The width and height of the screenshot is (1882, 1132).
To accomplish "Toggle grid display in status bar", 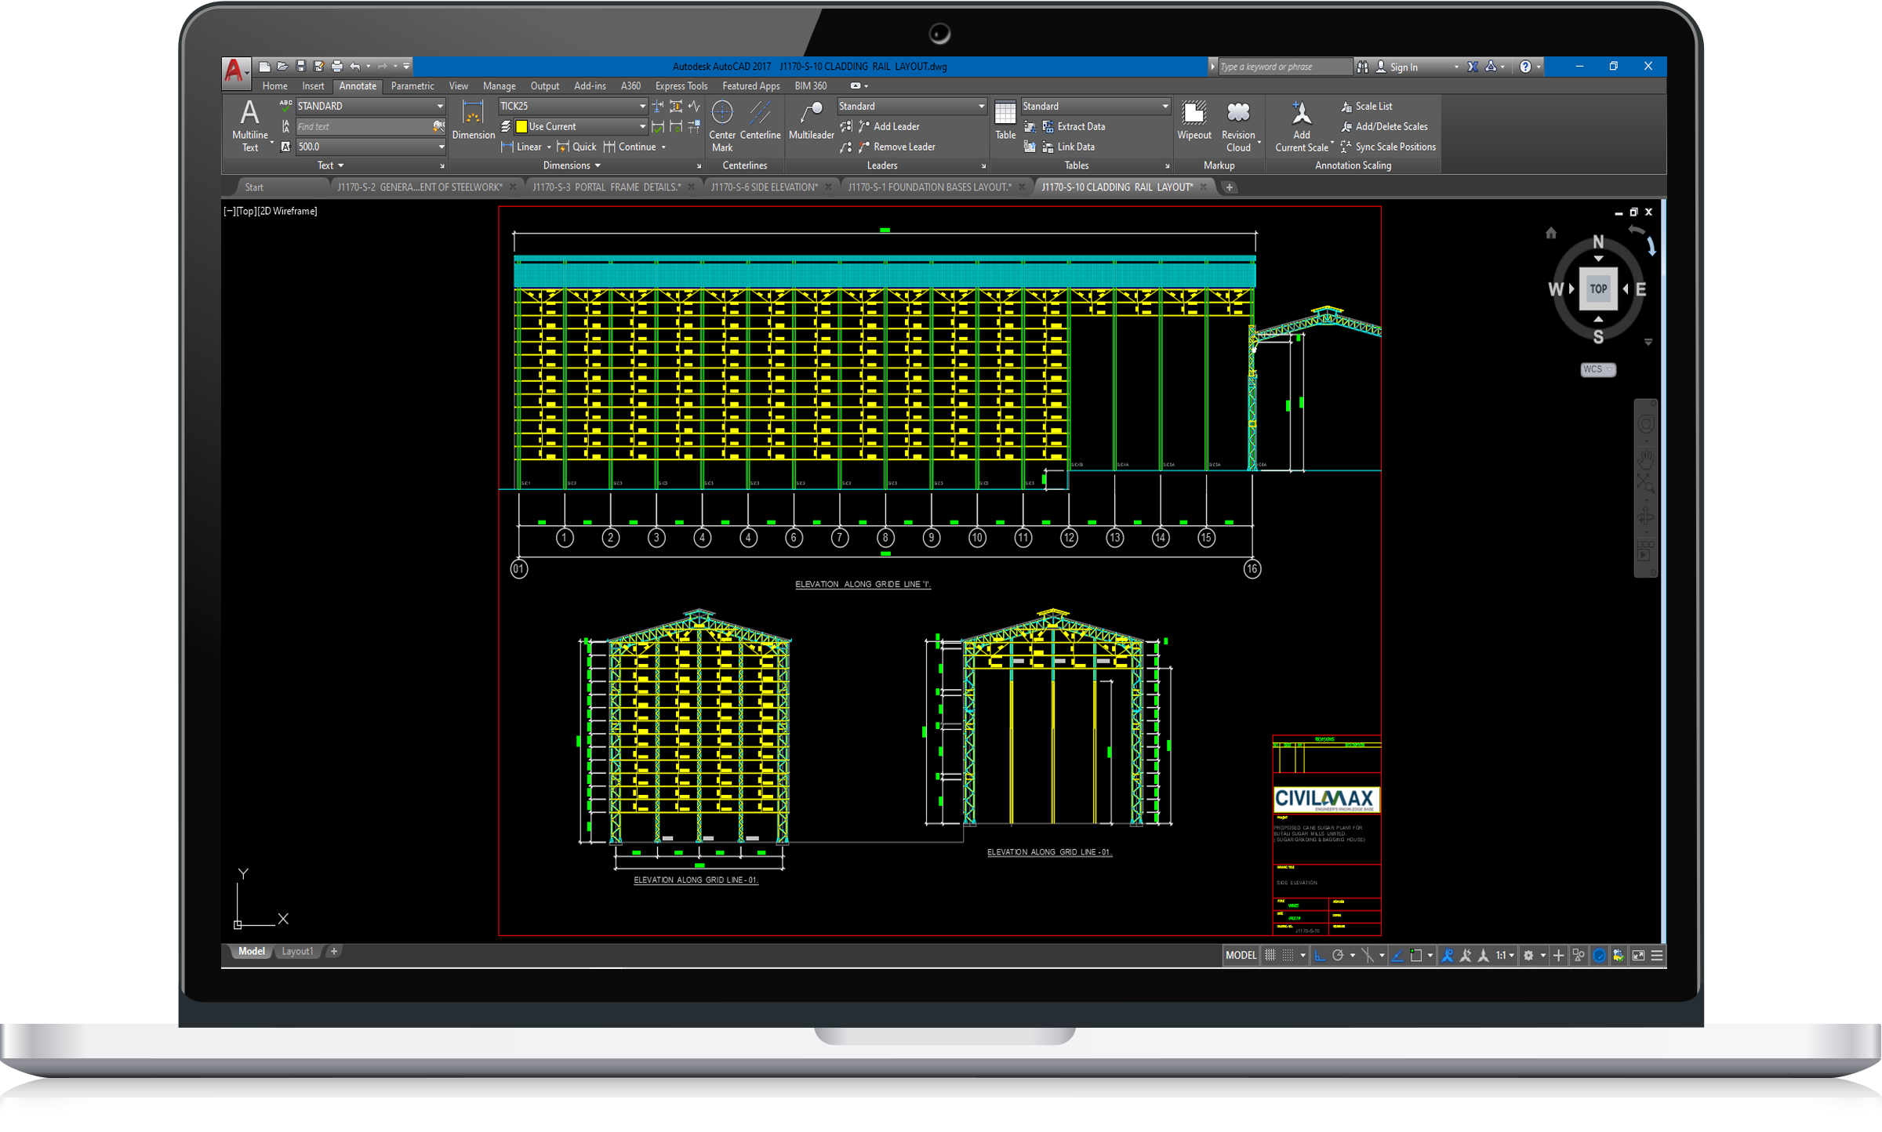I will point(1270,955).
